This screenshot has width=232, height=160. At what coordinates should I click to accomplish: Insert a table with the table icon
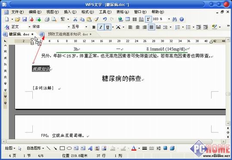click(127, 19)
